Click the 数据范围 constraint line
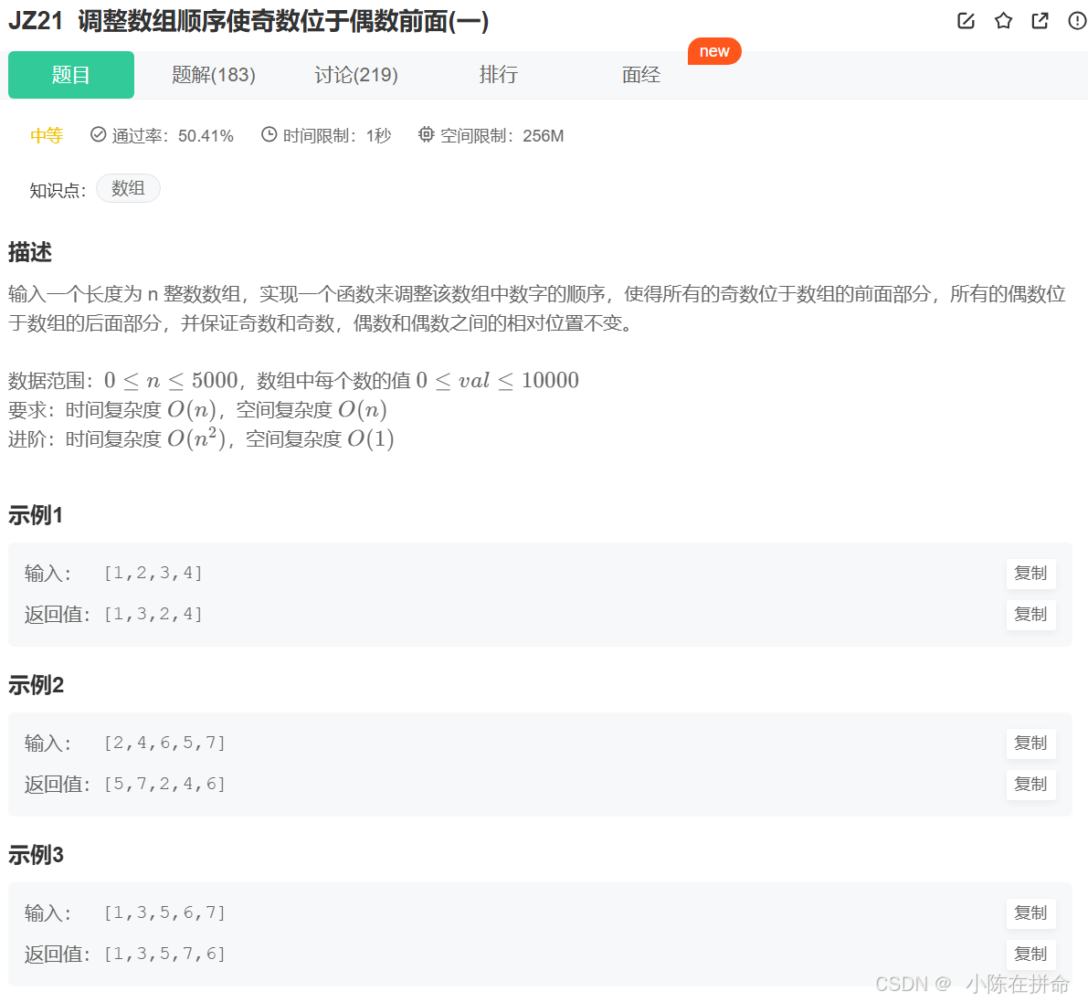 point(293,380)
